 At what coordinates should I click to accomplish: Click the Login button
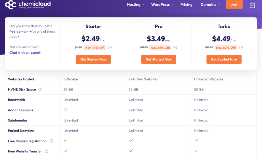[234, 4]
